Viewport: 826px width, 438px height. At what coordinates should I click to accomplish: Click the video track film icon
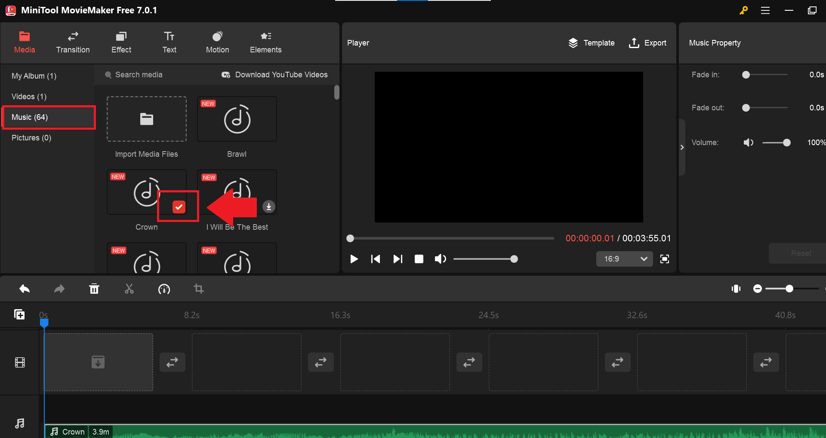tap(20, 362)
